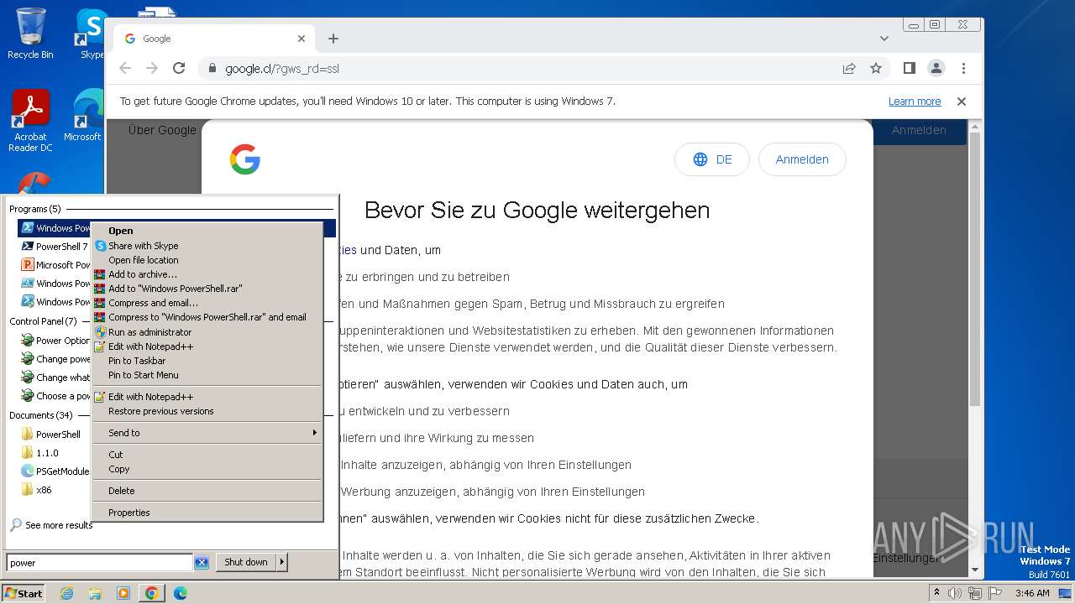Click Über Google link
1075x604 pixels.
pos(162,130)
